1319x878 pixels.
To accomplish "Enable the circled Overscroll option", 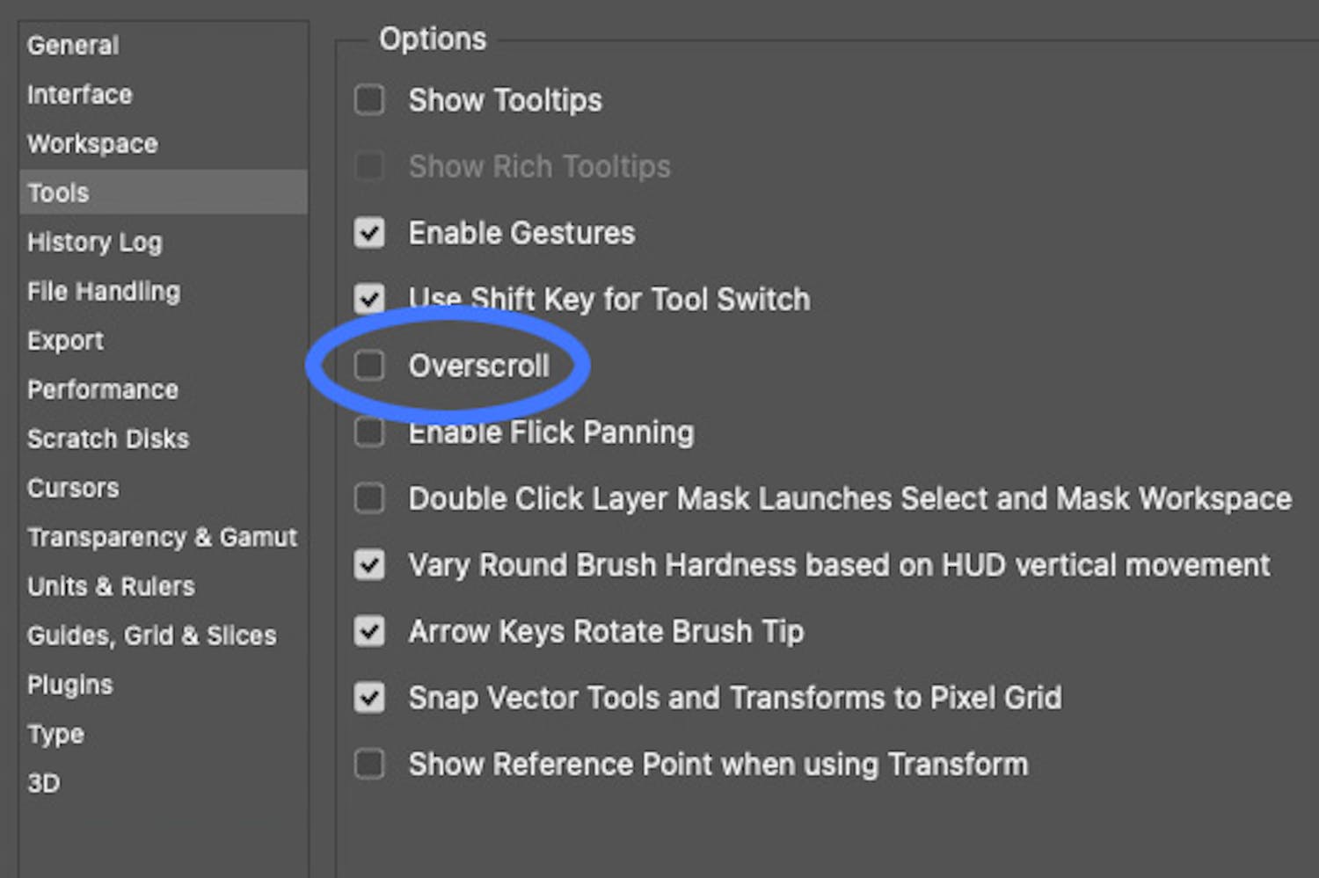I will [x=368, y=366].
